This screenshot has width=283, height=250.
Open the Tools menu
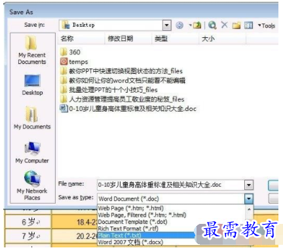point(267,25)
